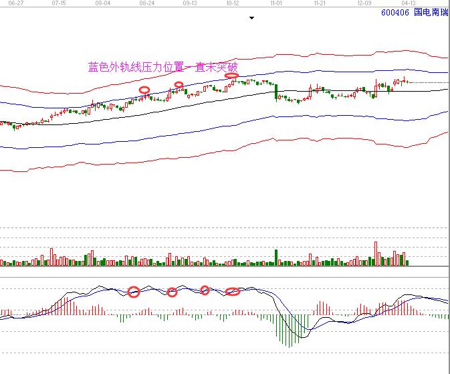This screenshot has height=374, width=450.
Task: Click the red oval below the magenta annotation
Action: [x=231, y=76]
